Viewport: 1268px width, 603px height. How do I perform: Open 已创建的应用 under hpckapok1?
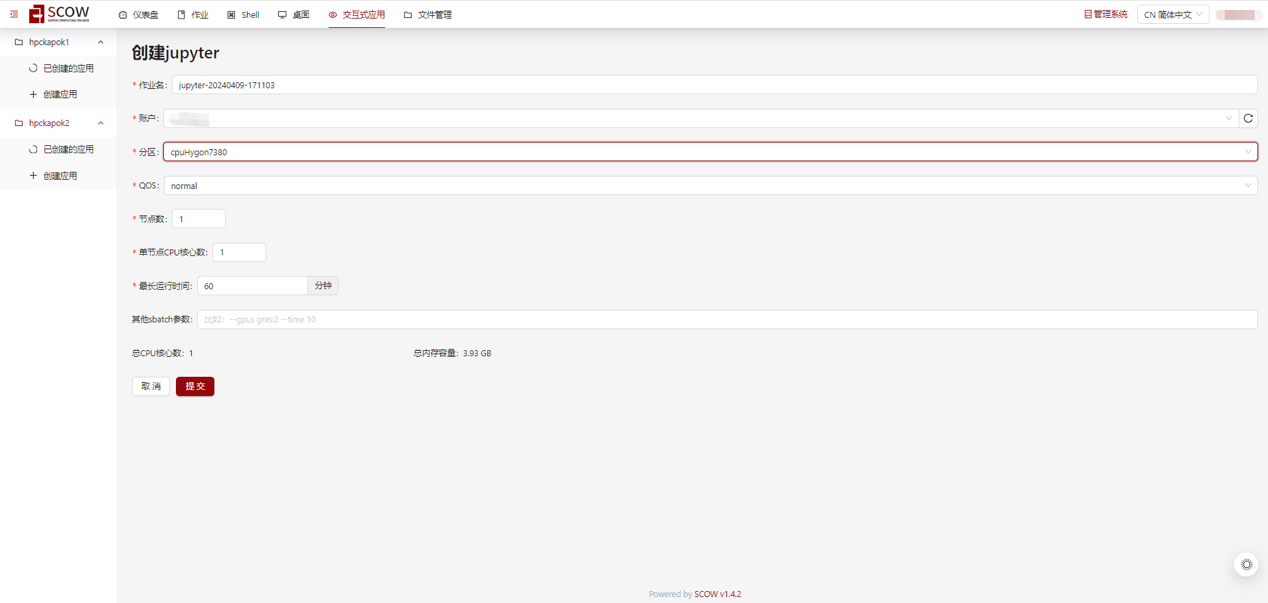(x=61, y=68)
